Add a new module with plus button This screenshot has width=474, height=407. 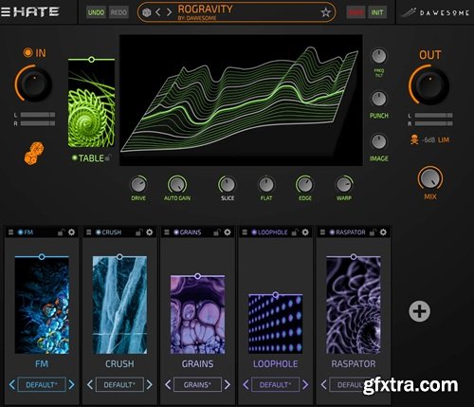(419, 311)
